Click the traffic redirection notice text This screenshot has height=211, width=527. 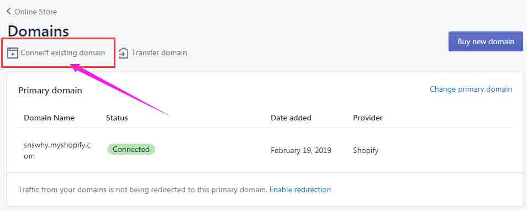click(143, 189)
